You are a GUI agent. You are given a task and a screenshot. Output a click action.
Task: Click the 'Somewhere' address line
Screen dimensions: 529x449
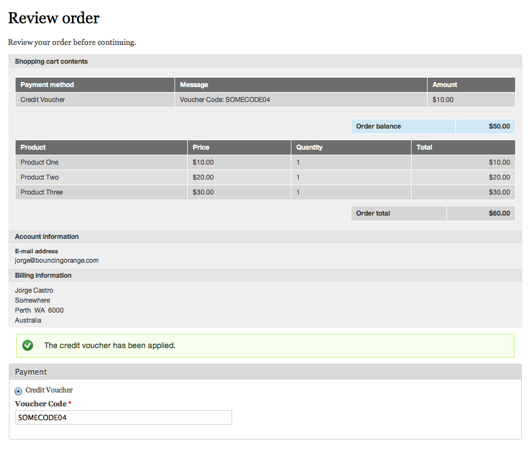(x=32, y=300)
